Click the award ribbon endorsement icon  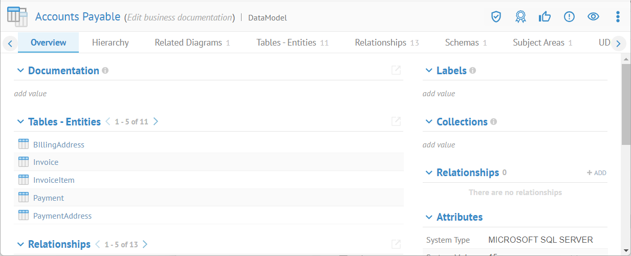[520, 17]
